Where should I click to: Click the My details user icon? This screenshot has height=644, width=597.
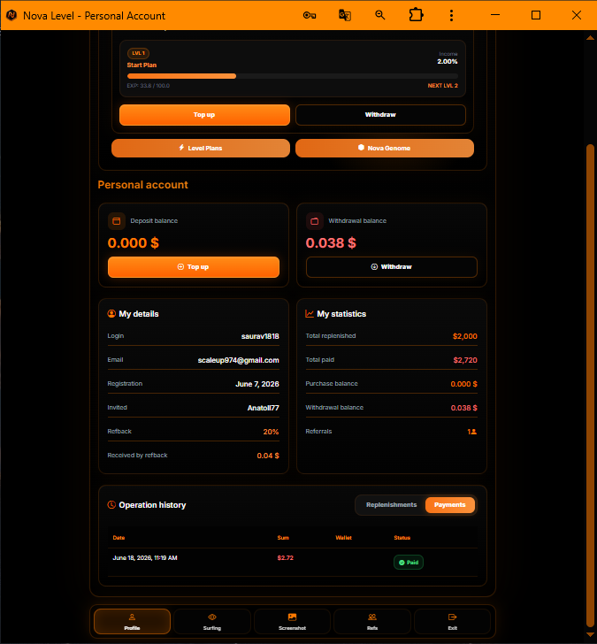click(111, 313)
